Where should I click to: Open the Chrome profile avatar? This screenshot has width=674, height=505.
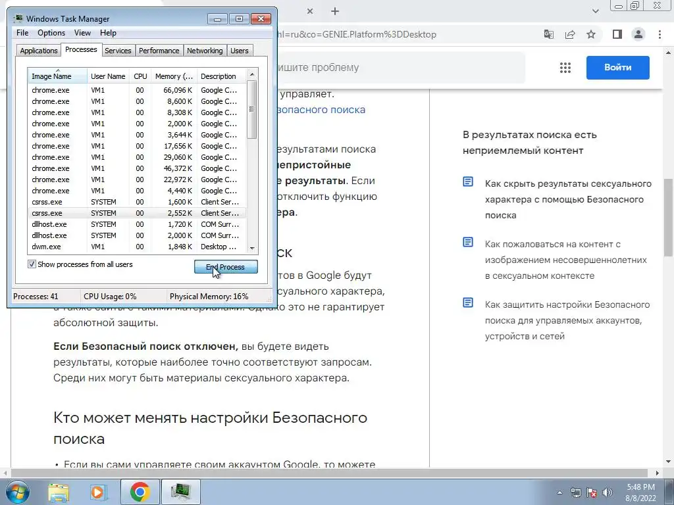[638, 34]
